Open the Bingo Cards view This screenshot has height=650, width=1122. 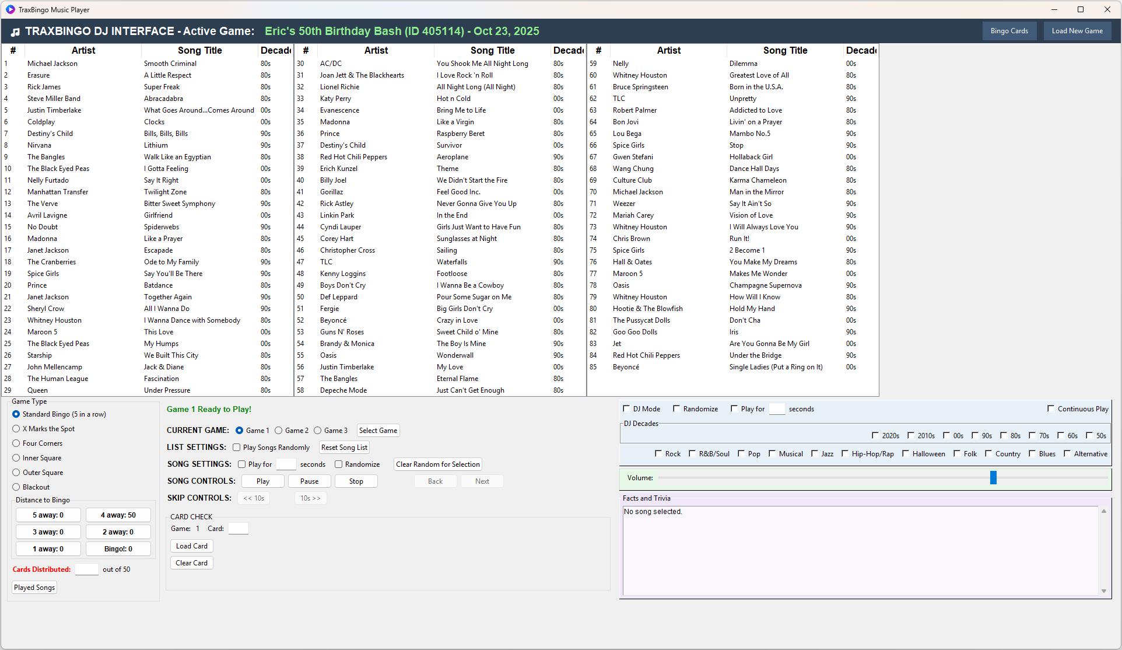pyautogui.click(x=1009, y=31)
